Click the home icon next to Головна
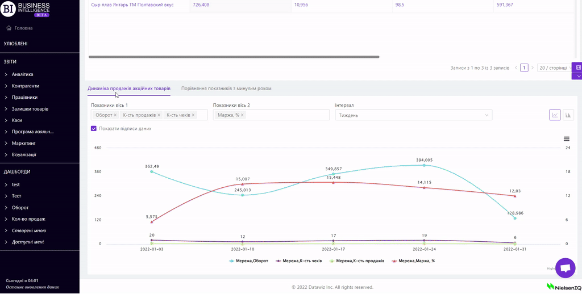 pos(9,28)
